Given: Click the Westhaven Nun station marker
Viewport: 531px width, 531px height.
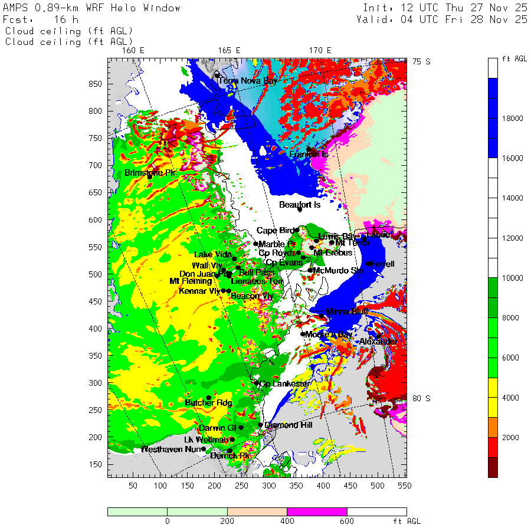Looking at the screenshot, I should click(x=204, y=449).
